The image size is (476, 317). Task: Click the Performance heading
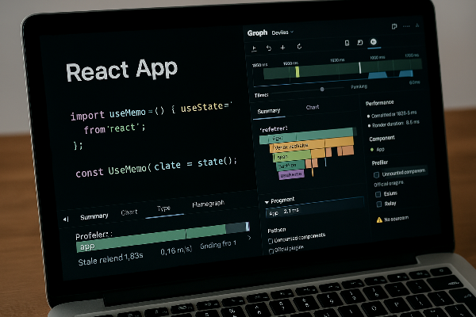click(x=380, y=103)
